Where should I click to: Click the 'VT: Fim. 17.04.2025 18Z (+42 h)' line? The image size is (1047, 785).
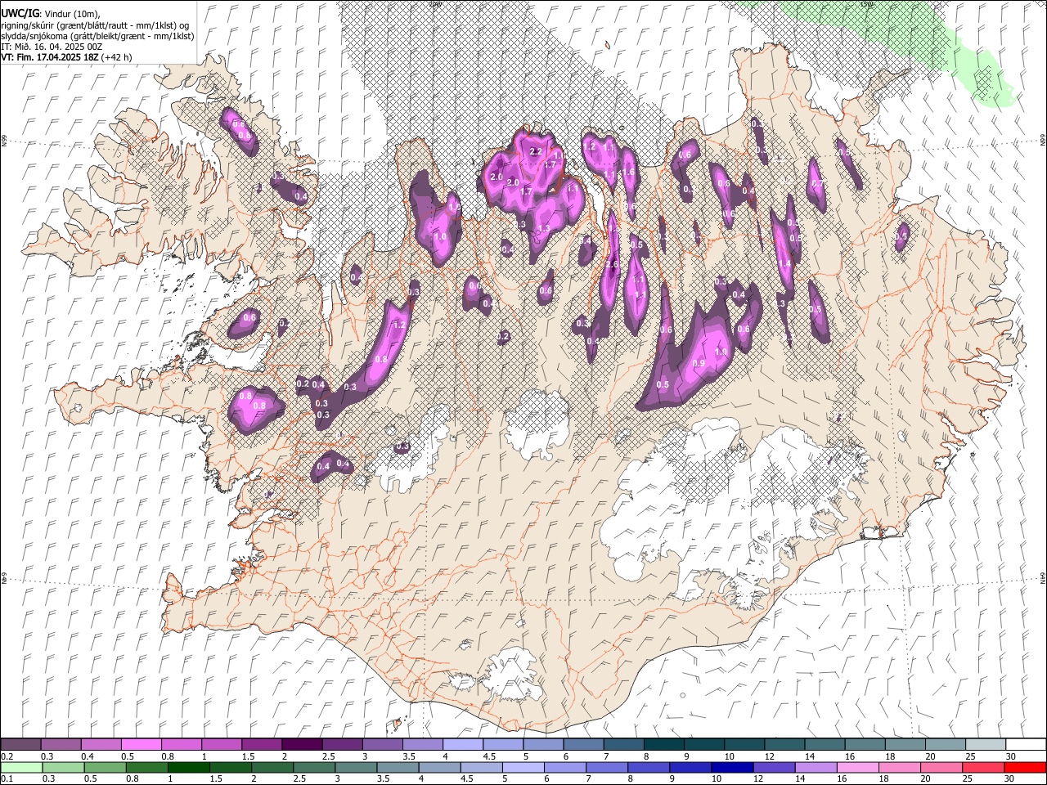tap(66, 57)
